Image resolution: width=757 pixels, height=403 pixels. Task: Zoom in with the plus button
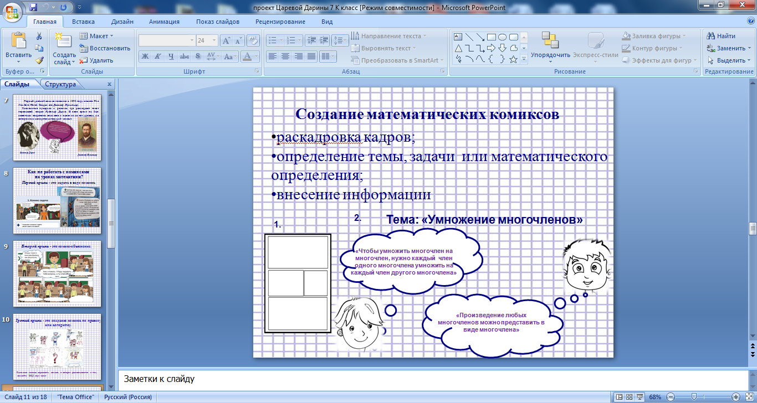pyautogui.click(x=735, y=397)
